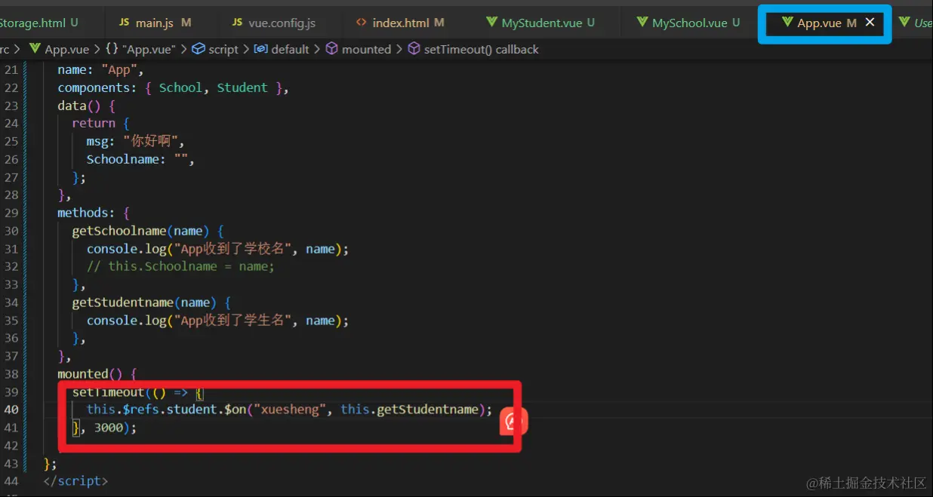
Task: Open the Storage.html tab
Action: pos(38,23)
